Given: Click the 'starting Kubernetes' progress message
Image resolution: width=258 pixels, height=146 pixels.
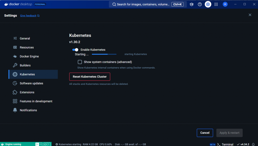Looking at the screenshot, I should (x=136, y=54).
